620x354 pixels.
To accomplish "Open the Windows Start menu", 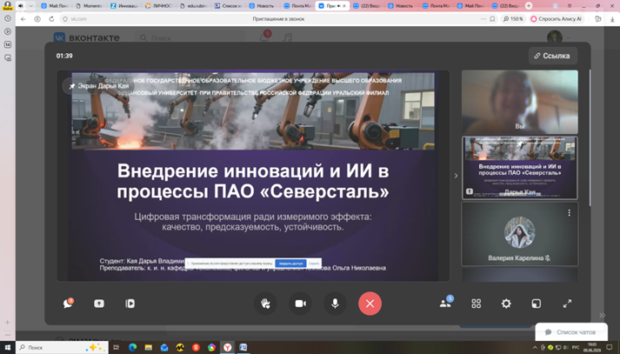I will point(8,347).
